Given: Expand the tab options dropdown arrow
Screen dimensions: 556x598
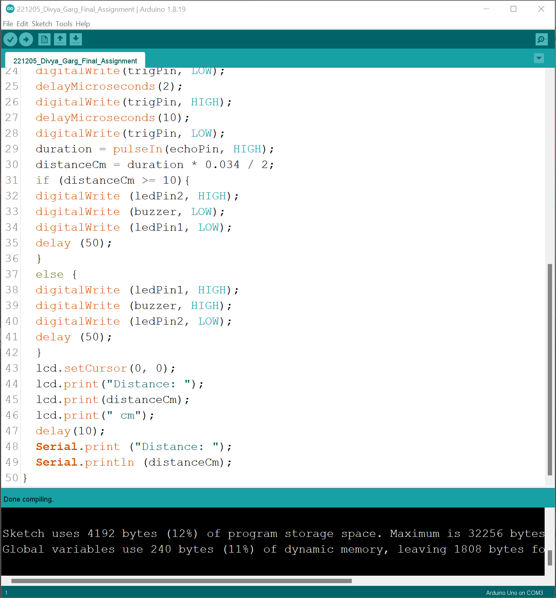Looking at the screenshot, I should click(539, 58).
